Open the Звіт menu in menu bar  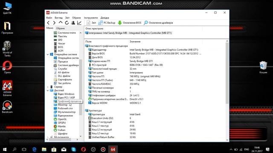(67, 18)
